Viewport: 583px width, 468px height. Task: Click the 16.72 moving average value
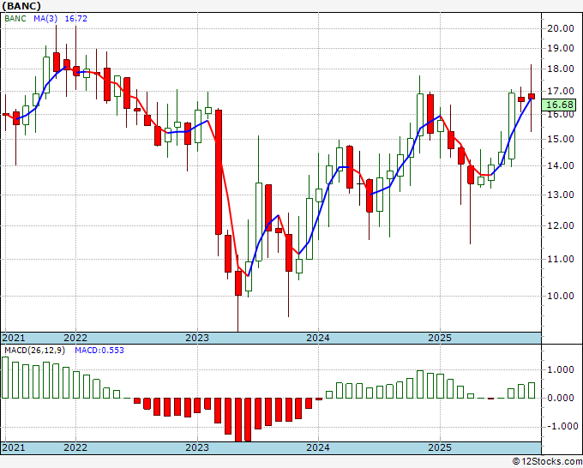75,18
